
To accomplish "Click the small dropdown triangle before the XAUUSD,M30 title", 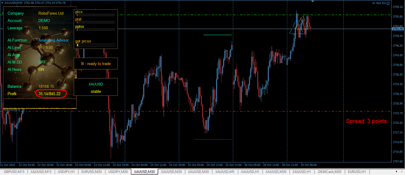I will (x=2, y=3).
